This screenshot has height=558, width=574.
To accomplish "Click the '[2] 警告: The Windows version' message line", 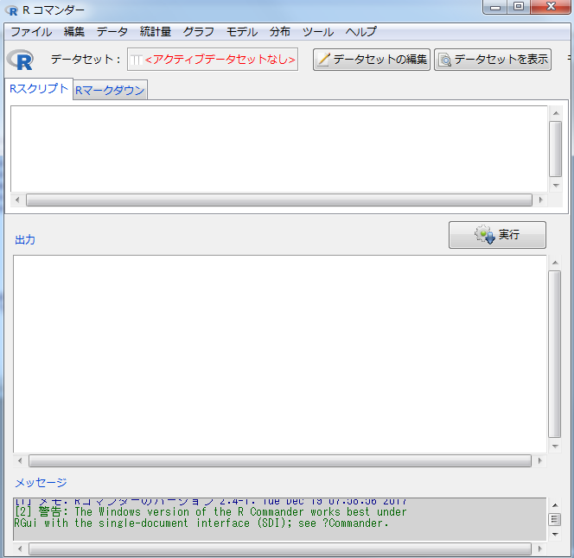I will (x=210, y=511).
